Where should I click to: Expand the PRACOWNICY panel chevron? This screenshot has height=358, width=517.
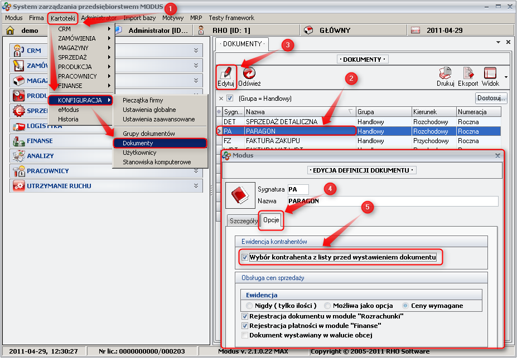[196, 171]
